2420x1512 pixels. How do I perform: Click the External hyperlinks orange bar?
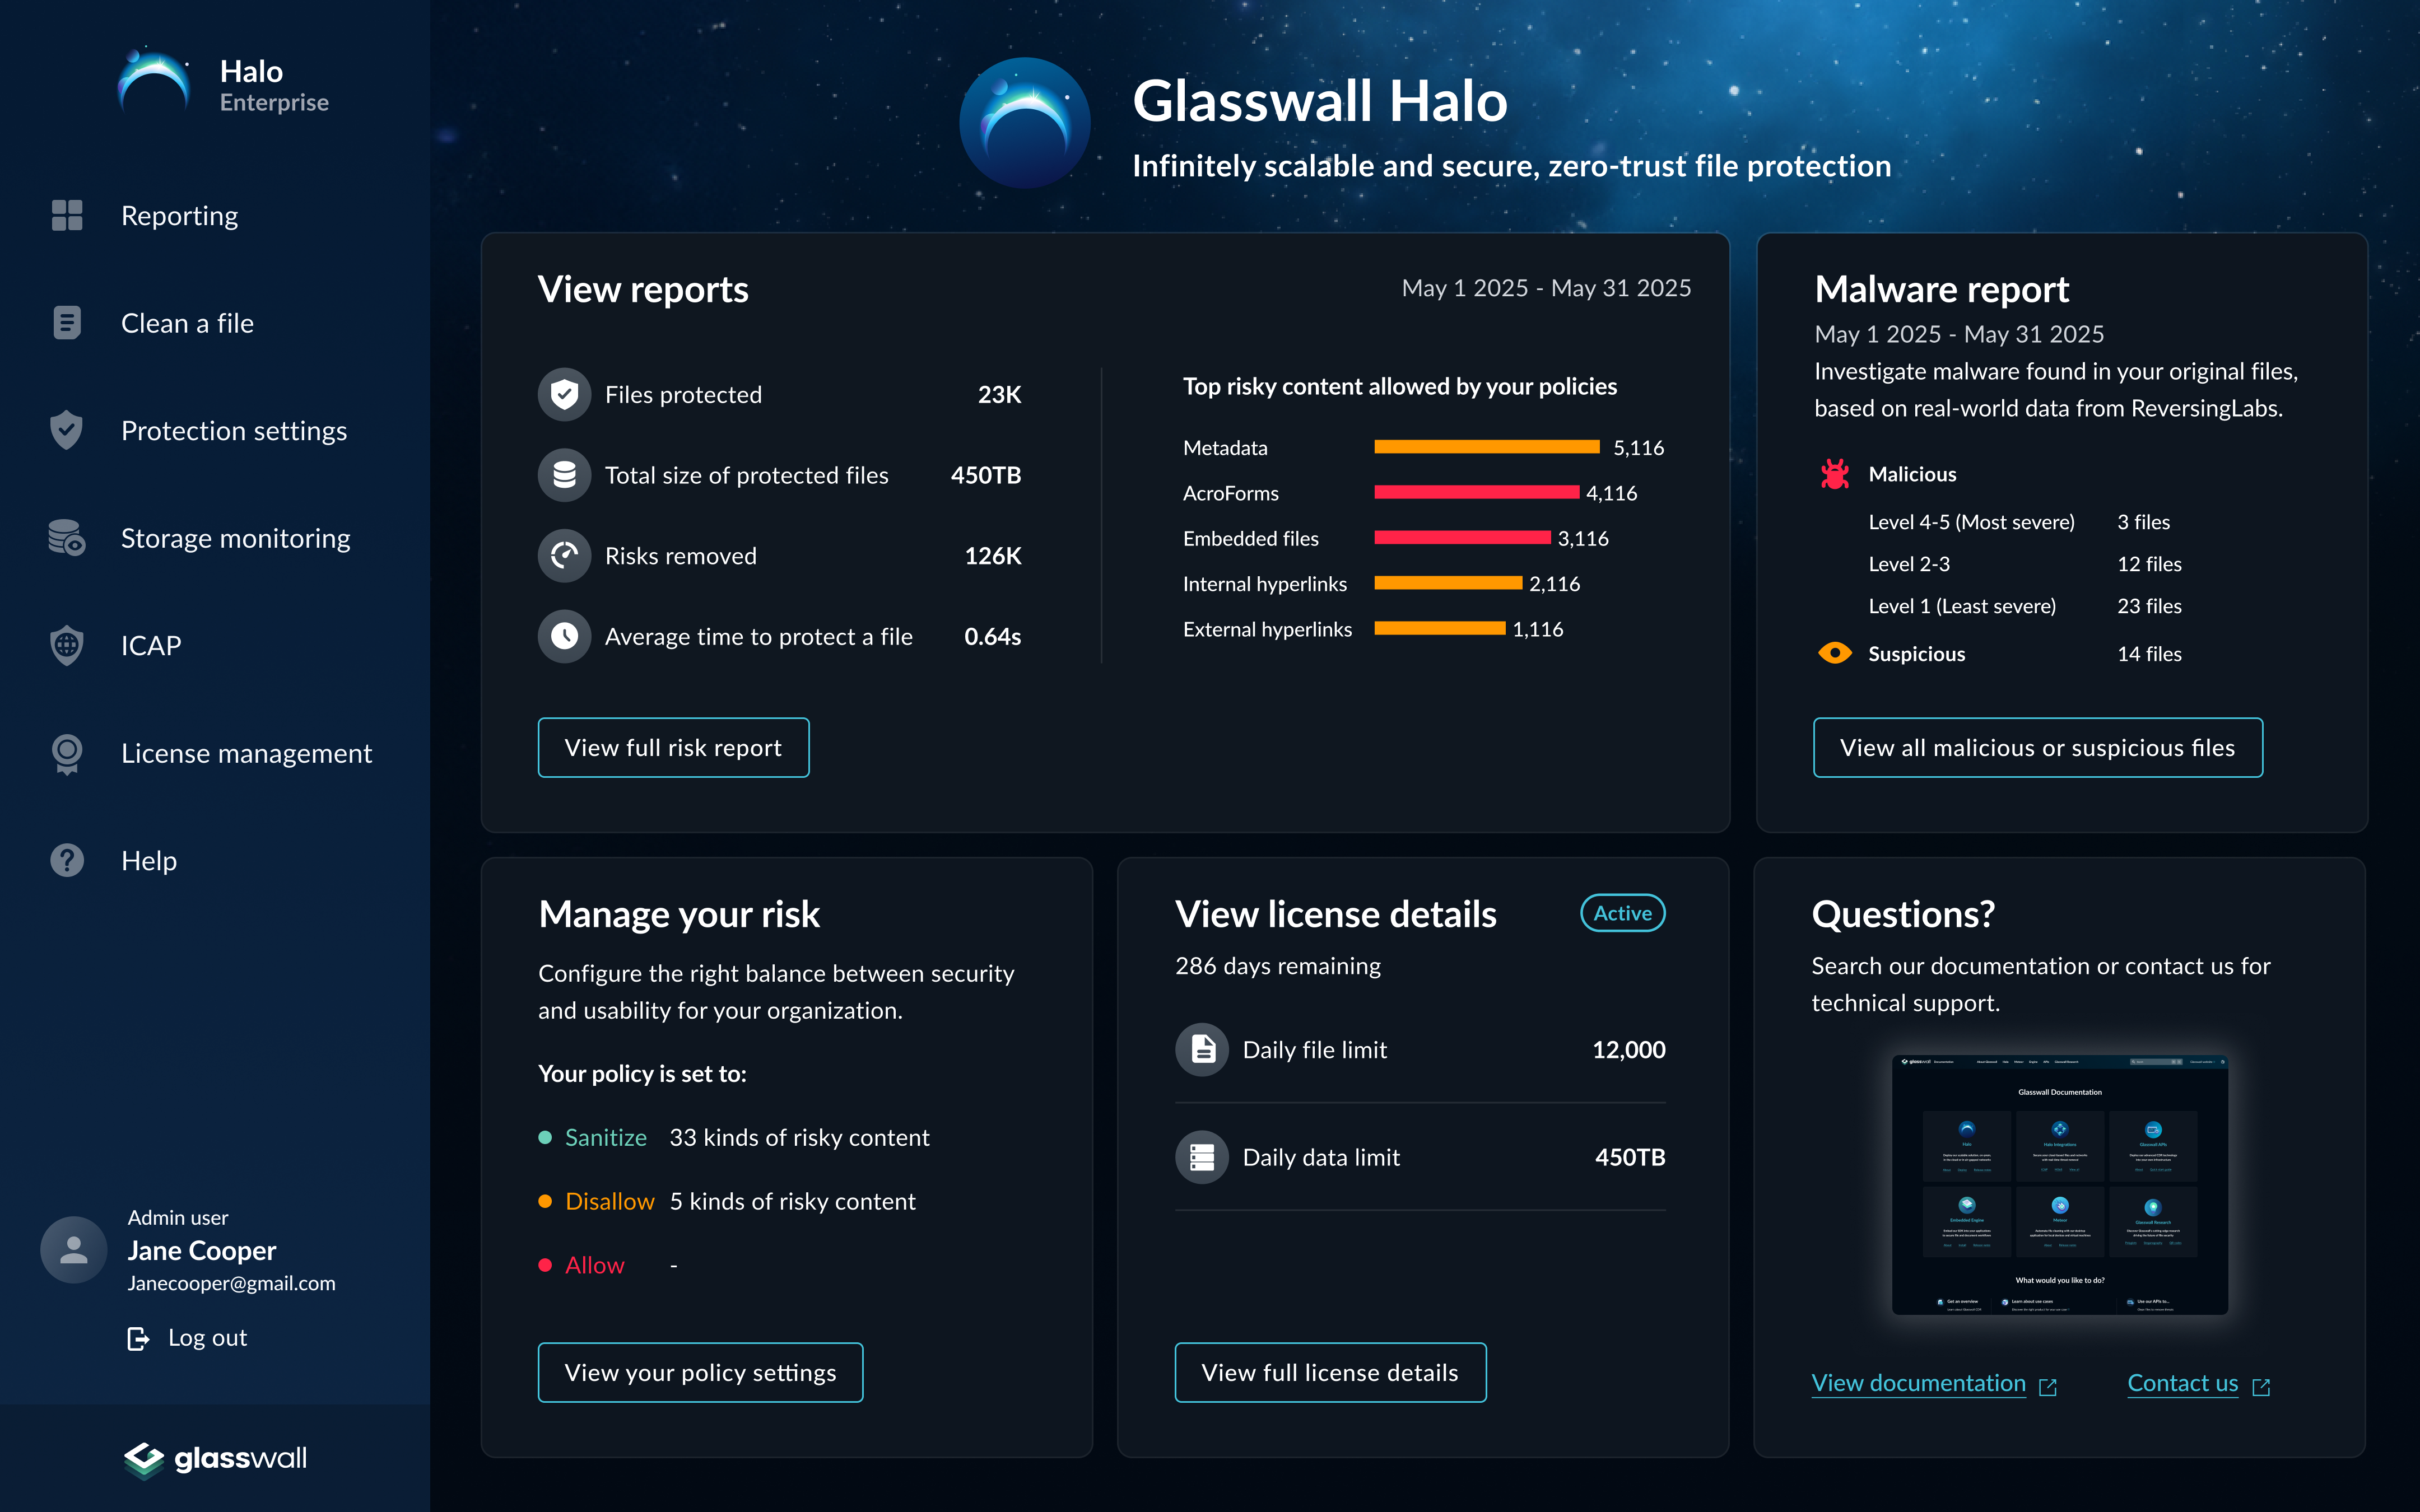click(x=1440, y=628)
